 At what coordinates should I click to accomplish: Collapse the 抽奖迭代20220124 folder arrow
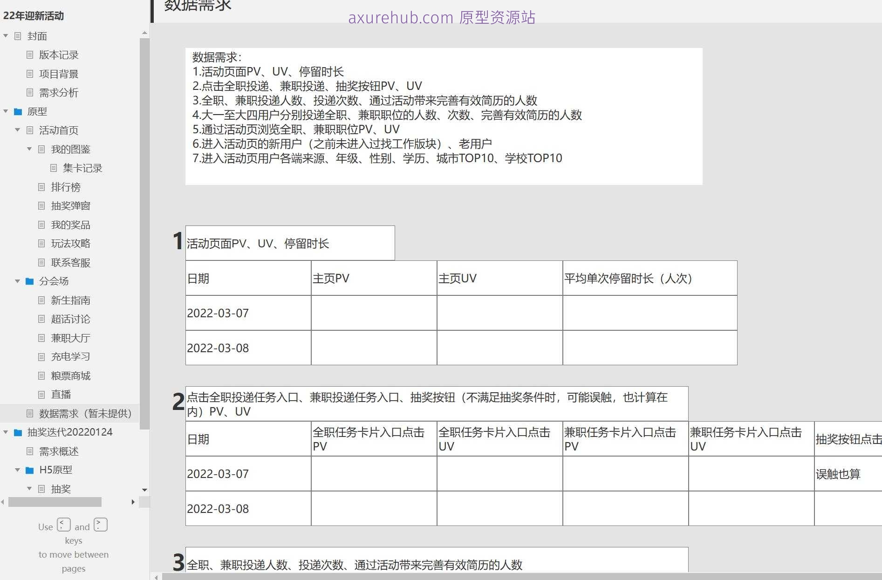coord(6,432)
